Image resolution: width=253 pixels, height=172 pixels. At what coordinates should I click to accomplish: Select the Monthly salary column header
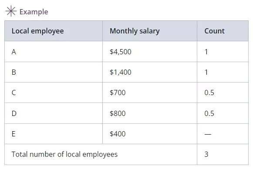point(150,31)
